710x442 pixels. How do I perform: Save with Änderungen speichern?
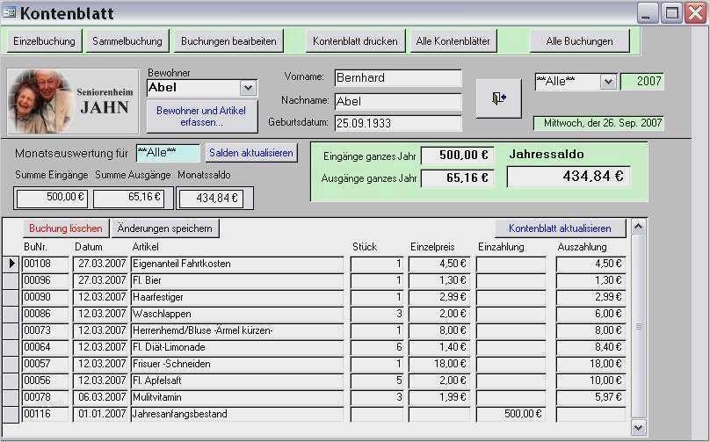pos(165,228)
